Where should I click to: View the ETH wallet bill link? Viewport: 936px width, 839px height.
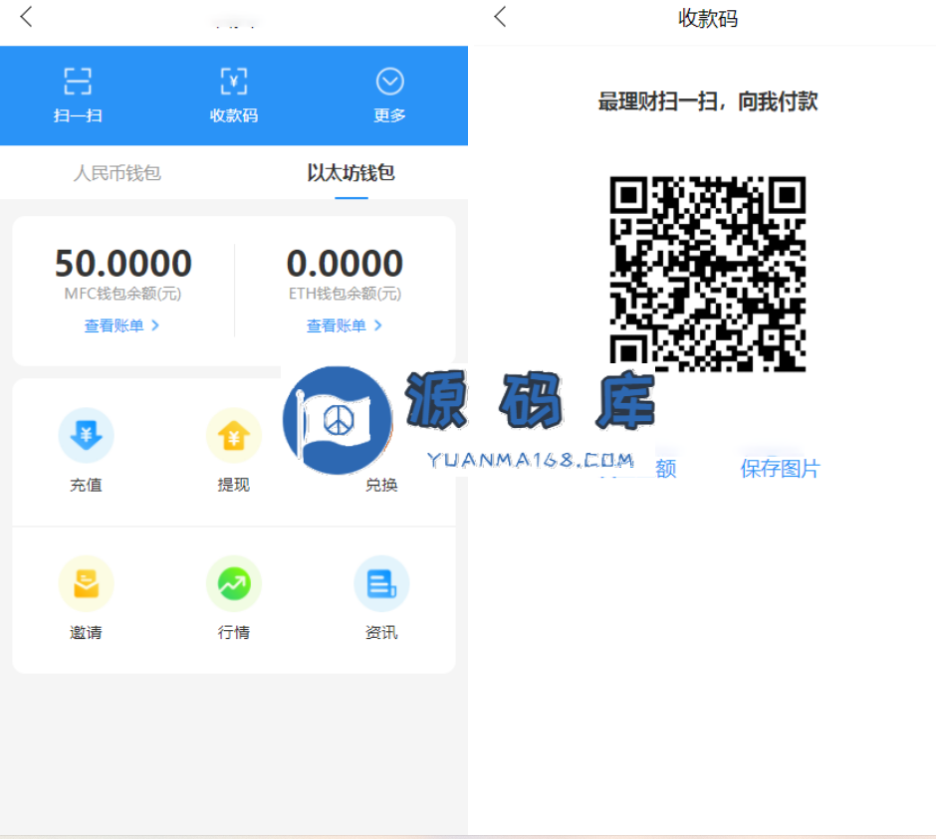point(345,325)
